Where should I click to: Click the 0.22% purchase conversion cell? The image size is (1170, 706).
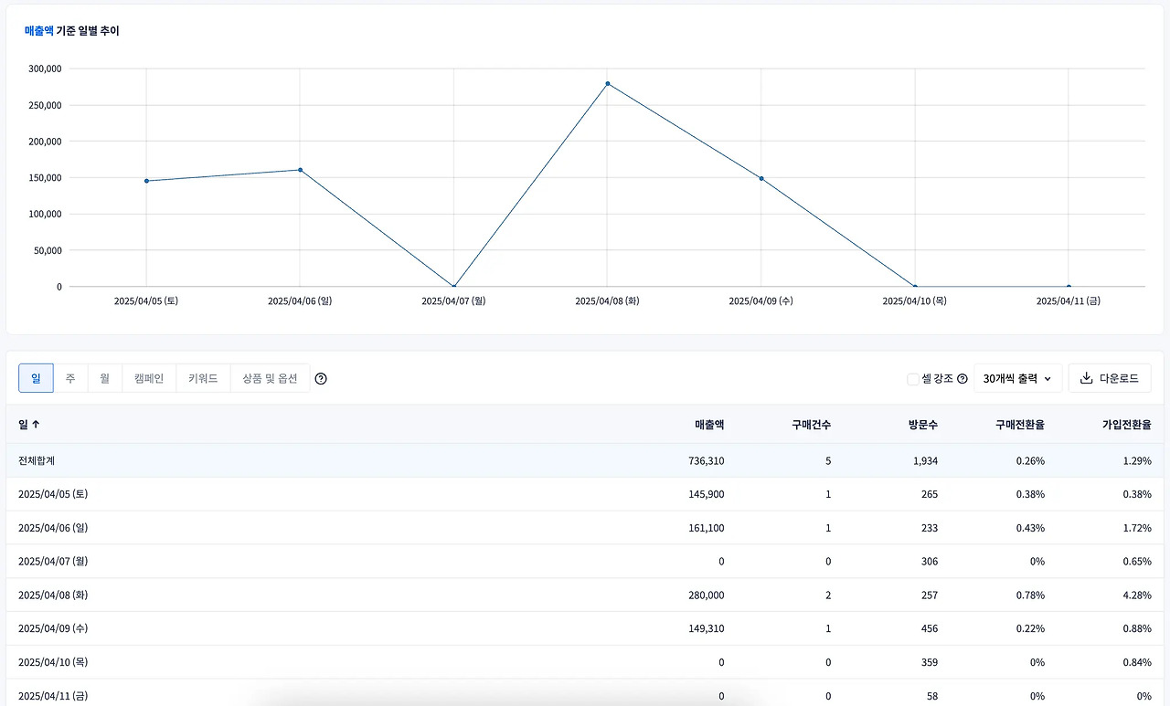tap(1030, 628)
